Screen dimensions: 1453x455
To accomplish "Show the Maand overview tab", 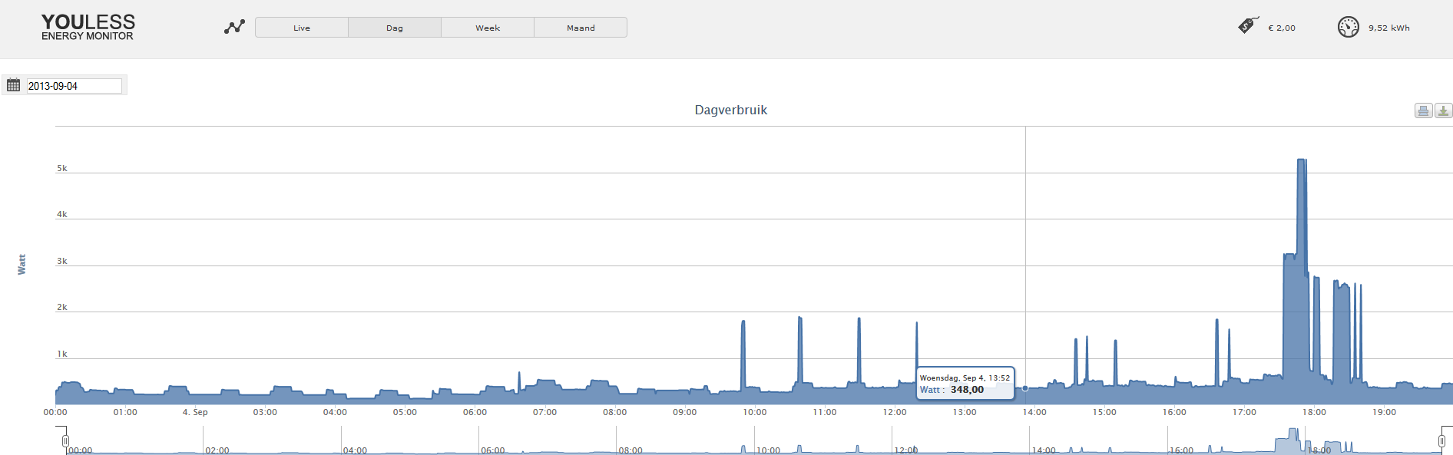I will 581,28.
